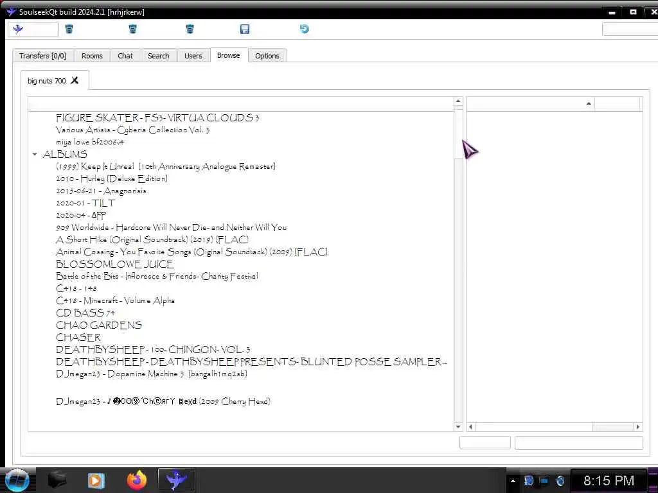This screenshot has height=493, width=658.
Task: Switch to the Users tab
Action: pos(193,56)
